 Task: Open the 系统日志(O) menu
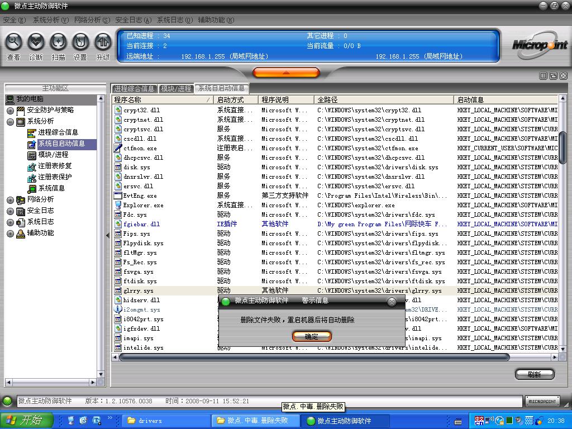click(x=175, y=20)
